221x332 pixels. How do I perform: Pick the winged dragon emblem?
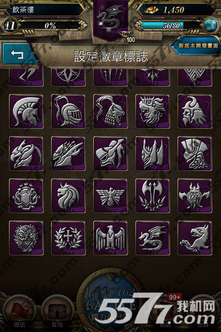click(x=152, y=238)
